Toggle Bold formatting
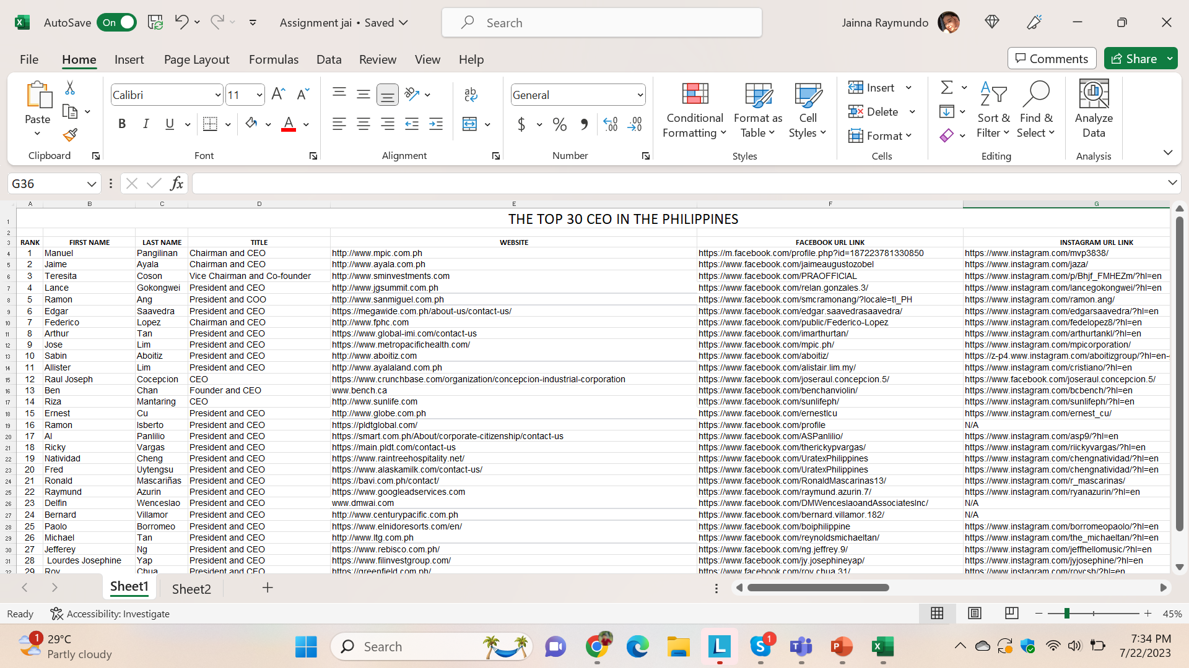Image resolution: width=1189 pixels, height=668 pixels. 122,124
